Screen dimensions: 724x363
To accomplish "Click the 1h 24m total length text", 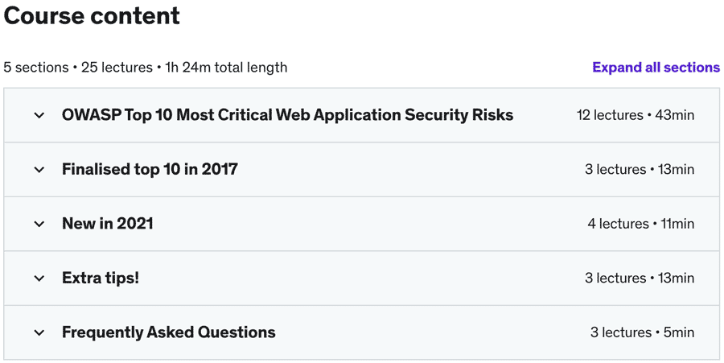I will 226,68.
